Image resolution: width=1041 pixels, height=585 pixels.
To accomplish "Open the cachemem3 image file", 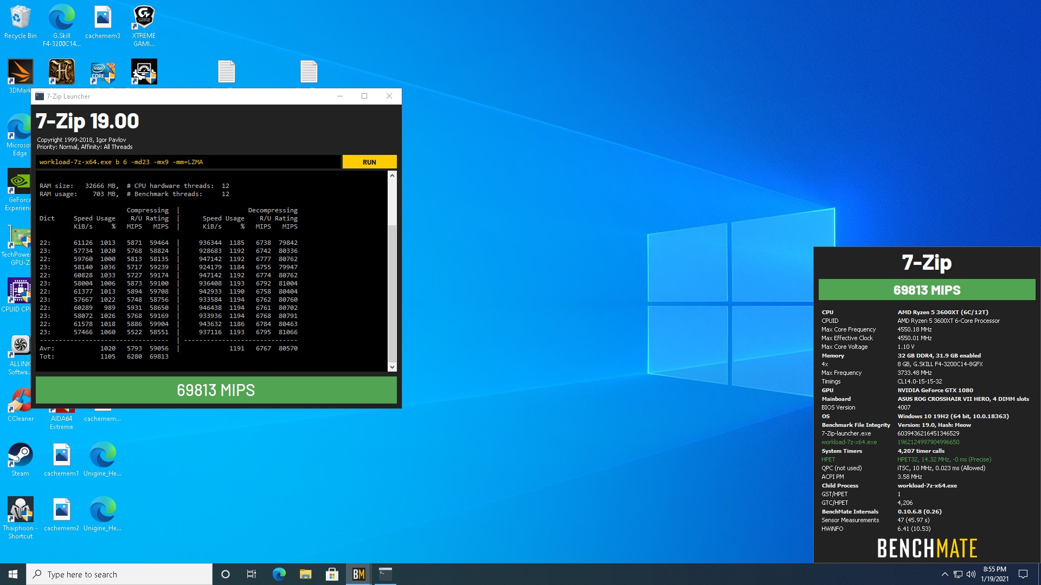I will tap(102, 23).
